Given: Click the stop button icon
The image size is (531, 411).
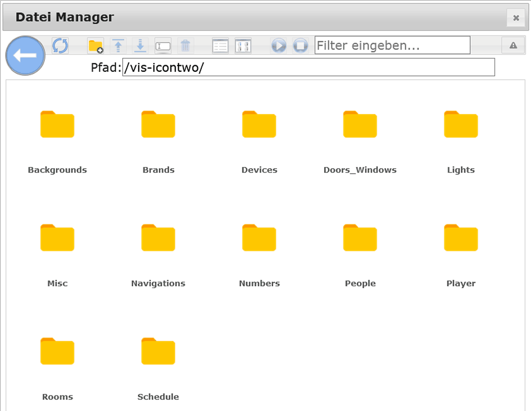Looking at the screenshot, I should [x=300, y=46].
